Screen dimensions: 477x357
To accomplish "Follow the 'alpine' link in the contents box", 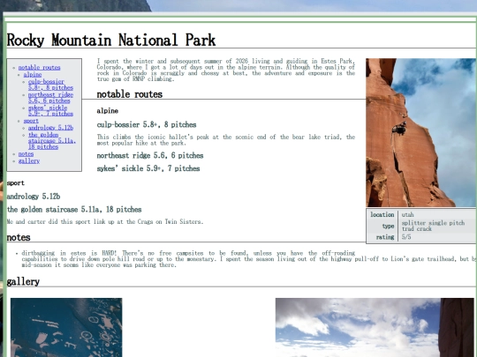I will (33, 74).
